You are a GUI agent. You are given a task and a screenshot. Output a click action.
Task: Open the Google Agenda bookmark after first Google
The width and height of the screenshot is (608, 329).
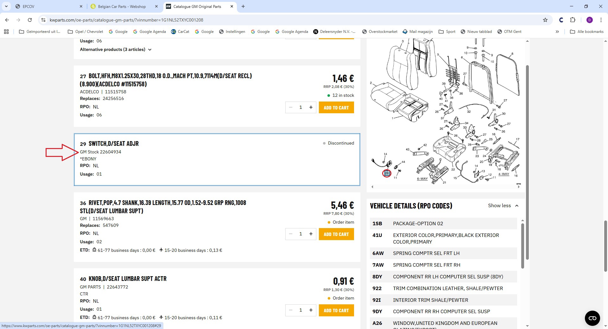click(149, 32)
